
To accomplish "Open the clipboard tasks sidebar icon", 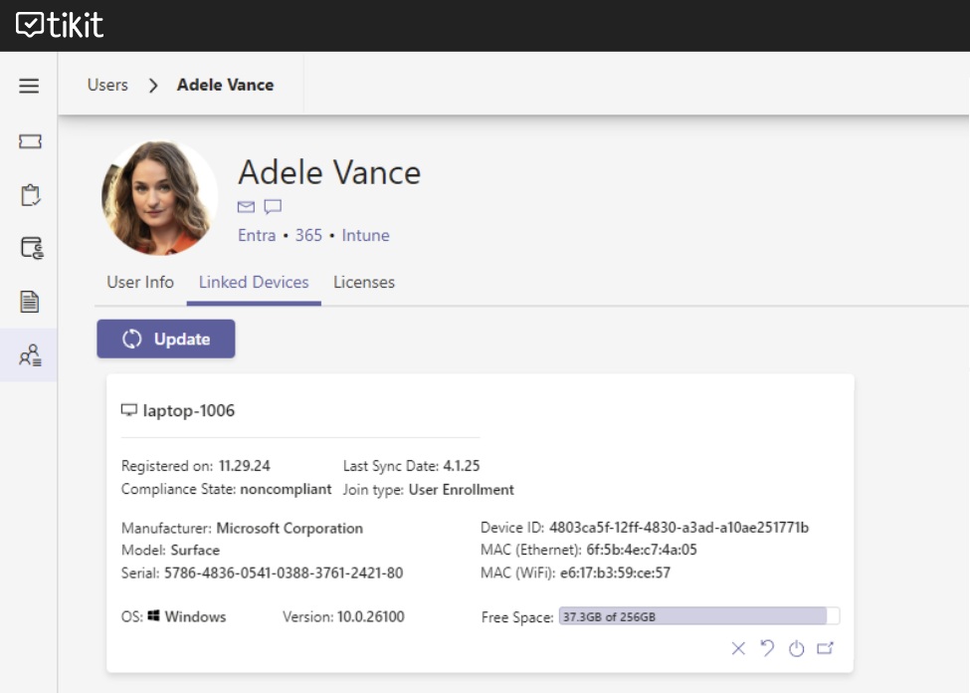I will tap(30, 195).
